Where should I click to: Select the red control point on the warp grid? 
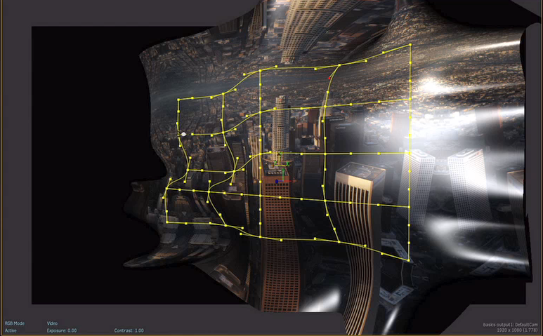[329, 78]
